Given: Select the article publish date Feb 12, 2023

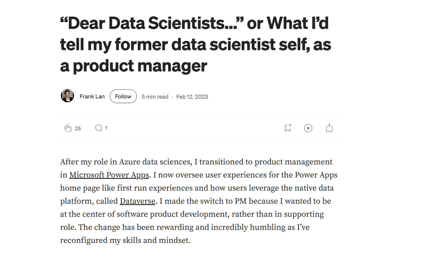Looking at the screenshot, I should click(x=192, y=96).
